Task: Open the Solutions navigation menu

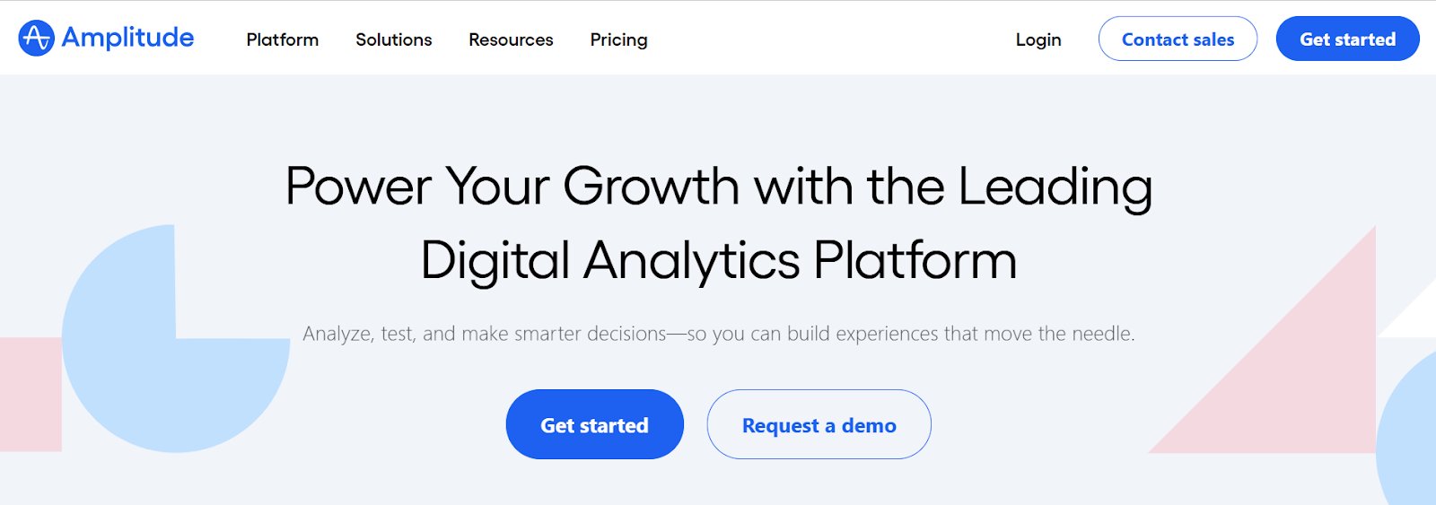Action: tap(394, 39)
